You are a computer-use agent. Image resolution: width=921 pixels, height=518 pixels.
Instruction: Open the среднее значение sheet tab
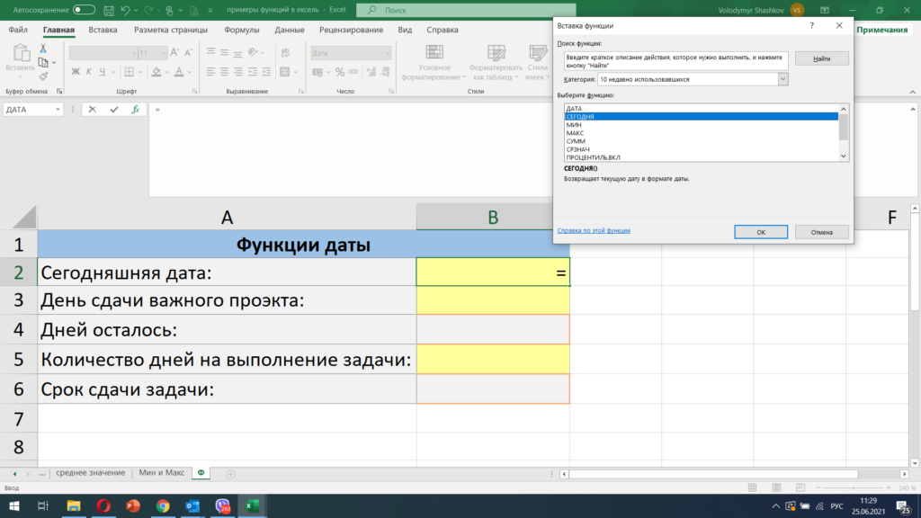[91, 473]
